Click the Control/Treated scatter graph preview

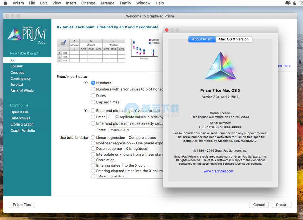[145, 49]
